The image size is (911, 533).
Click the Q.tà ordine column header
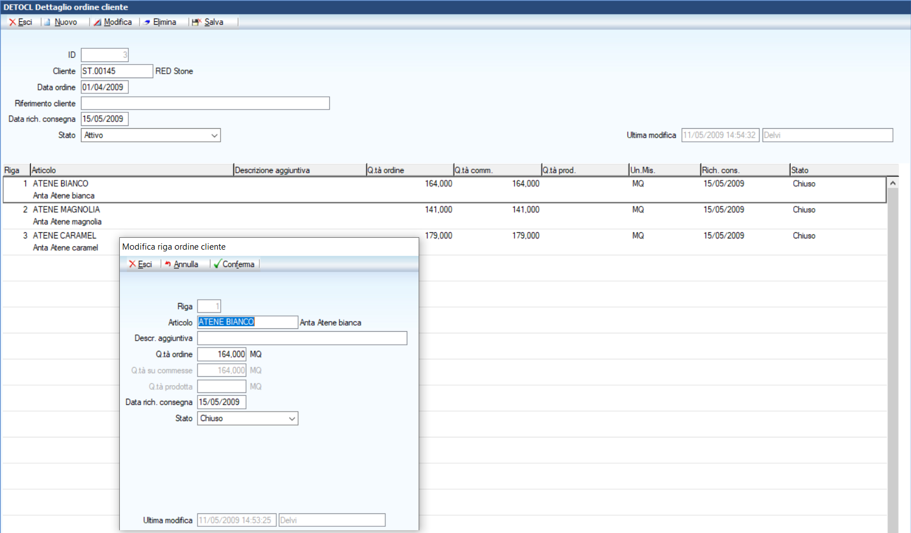click(x=409, y=170)
